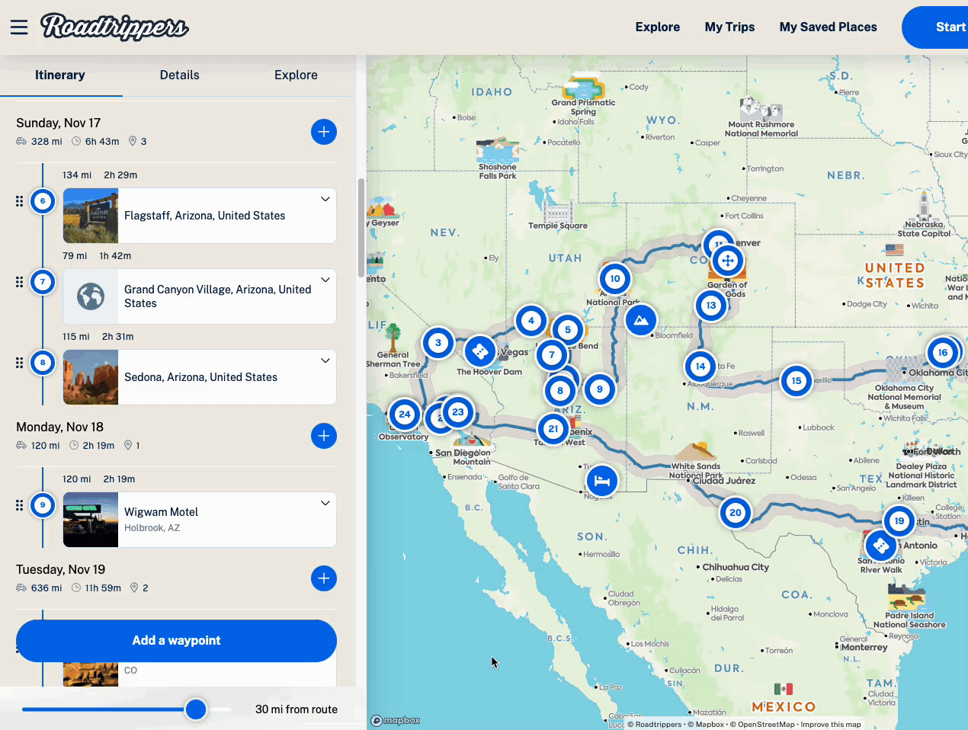
Task: Switch to the Details tab
Action: point(180,75)
